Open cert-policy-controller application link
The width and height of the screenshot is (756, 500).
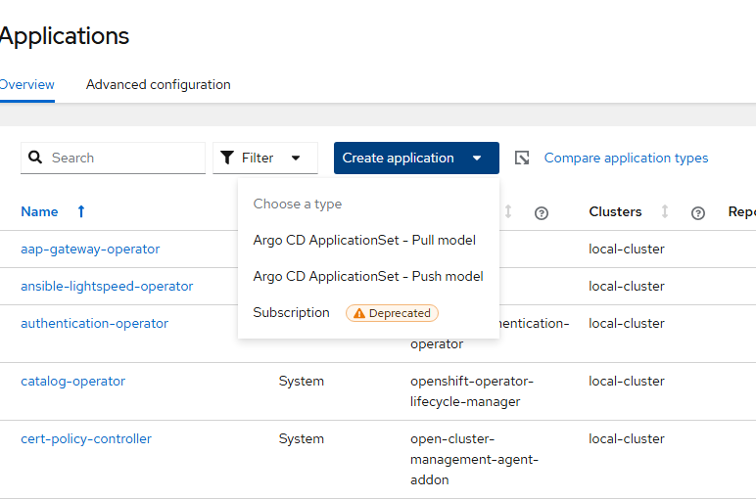(x=86, y=438)
